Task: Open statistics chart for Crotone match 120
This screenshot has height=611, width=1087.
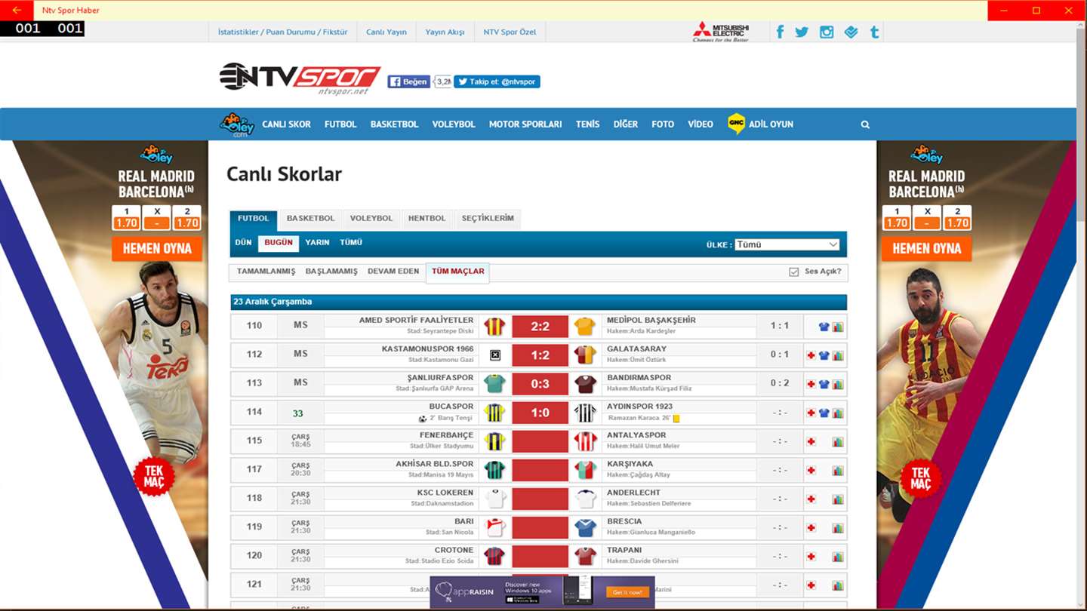Action: pyautogui.click(x=838, y=557)
